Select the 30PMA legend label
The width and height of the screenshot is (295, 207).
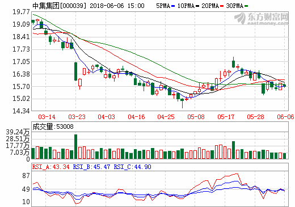coord(234,6)
